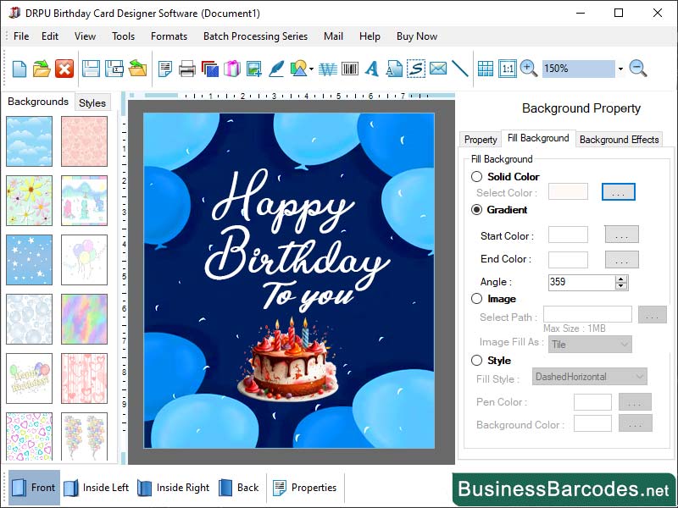This screenshot has width=678, height=508.
Task: Select the pink gift box tool
Action: coord(231,69)
